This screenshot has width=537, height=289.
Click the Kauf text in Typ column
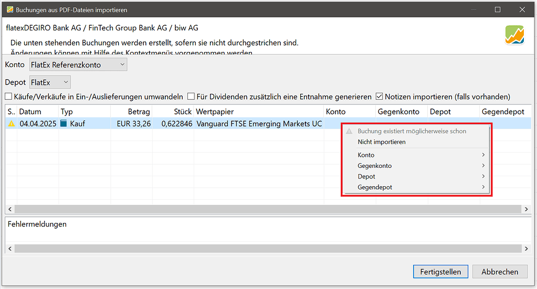point(77,124)
